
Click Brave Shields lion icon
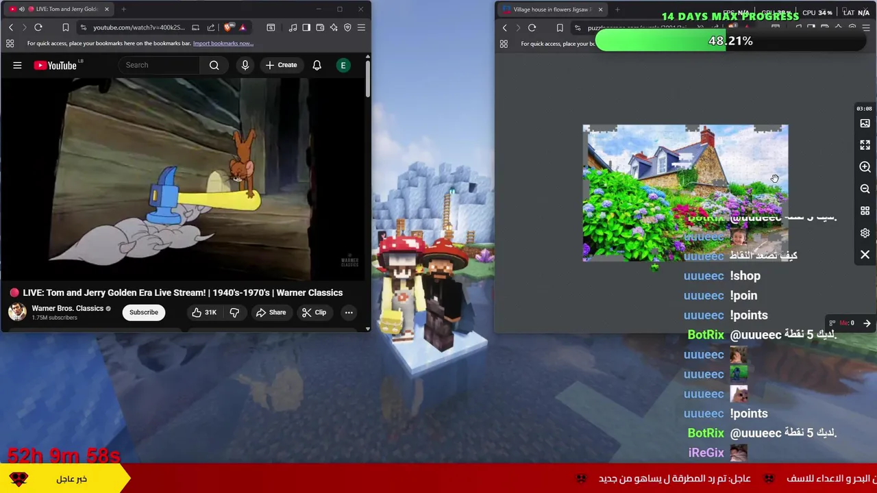pyautogui.click(x=227, y=27)
